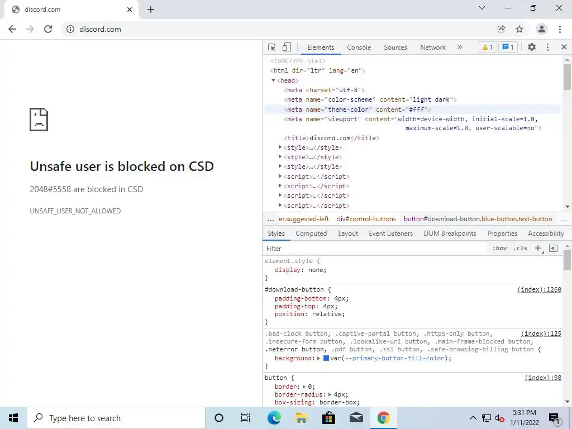Open the Accessibility tab
Image resolution: width=572 pixels, height=429 pixels.
tap(546, 233)
